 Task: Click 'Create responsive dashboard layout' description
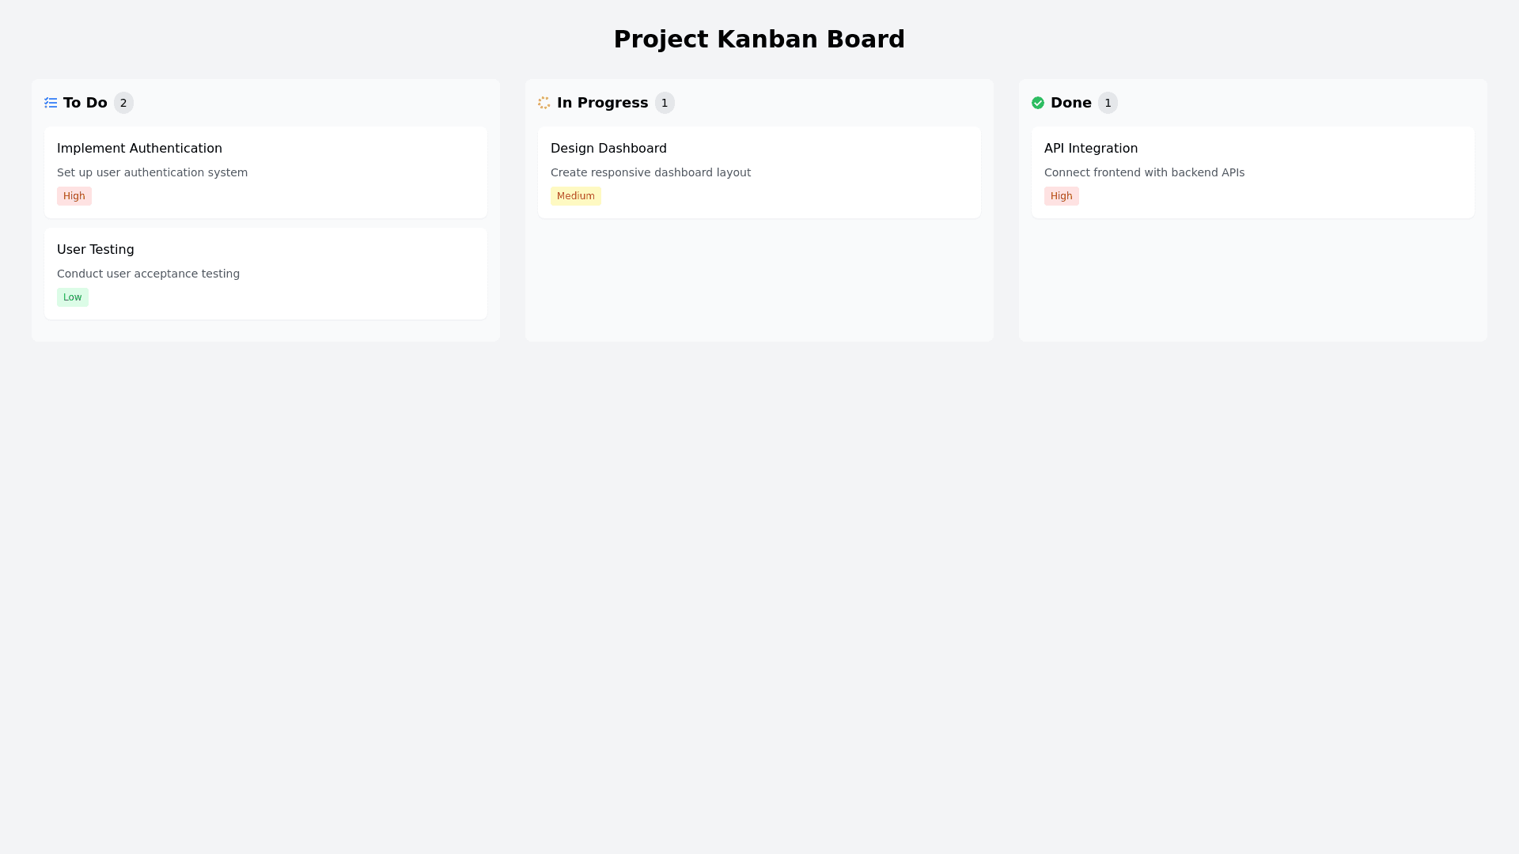pos(650,172)
